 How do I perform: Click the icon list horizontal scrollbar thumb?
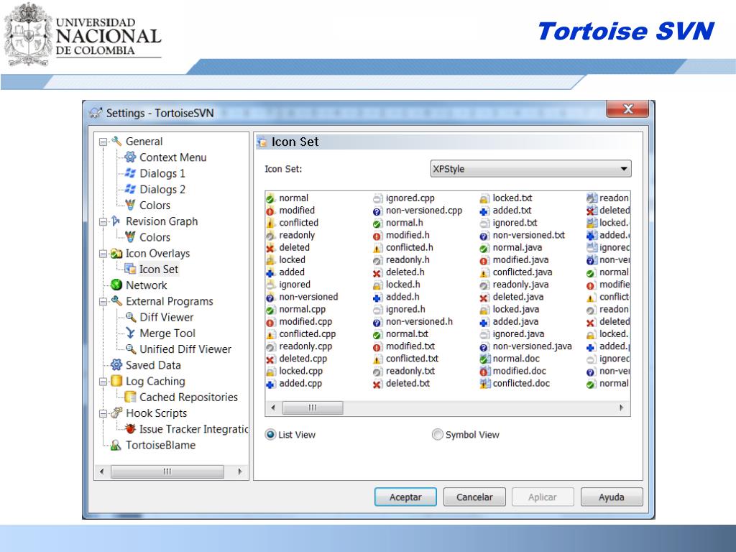pos(312,408)
